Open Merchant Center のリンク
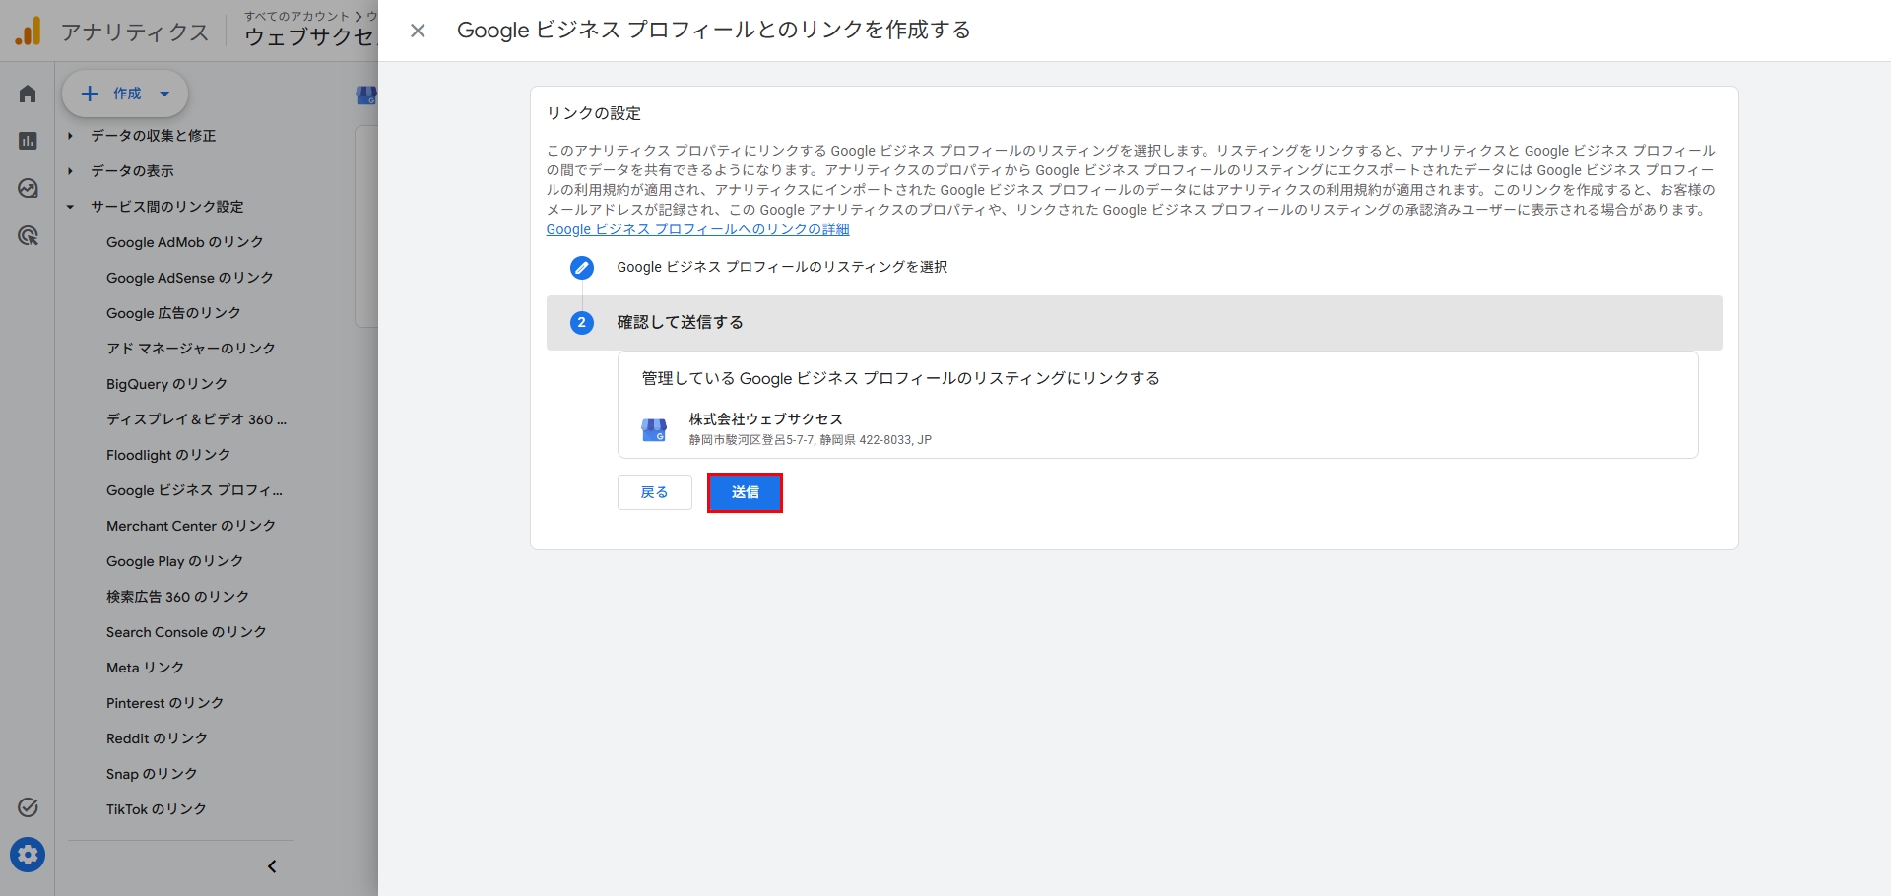This screenshot has height=896, width=1891. click(x=191, y=526)
